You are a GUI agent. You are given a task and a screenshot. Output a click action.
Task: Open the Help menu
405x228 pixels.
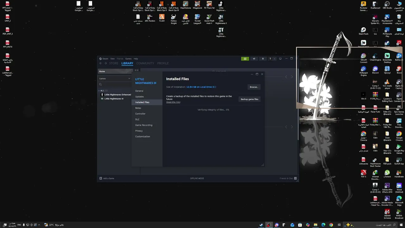(x=136, y=59)
